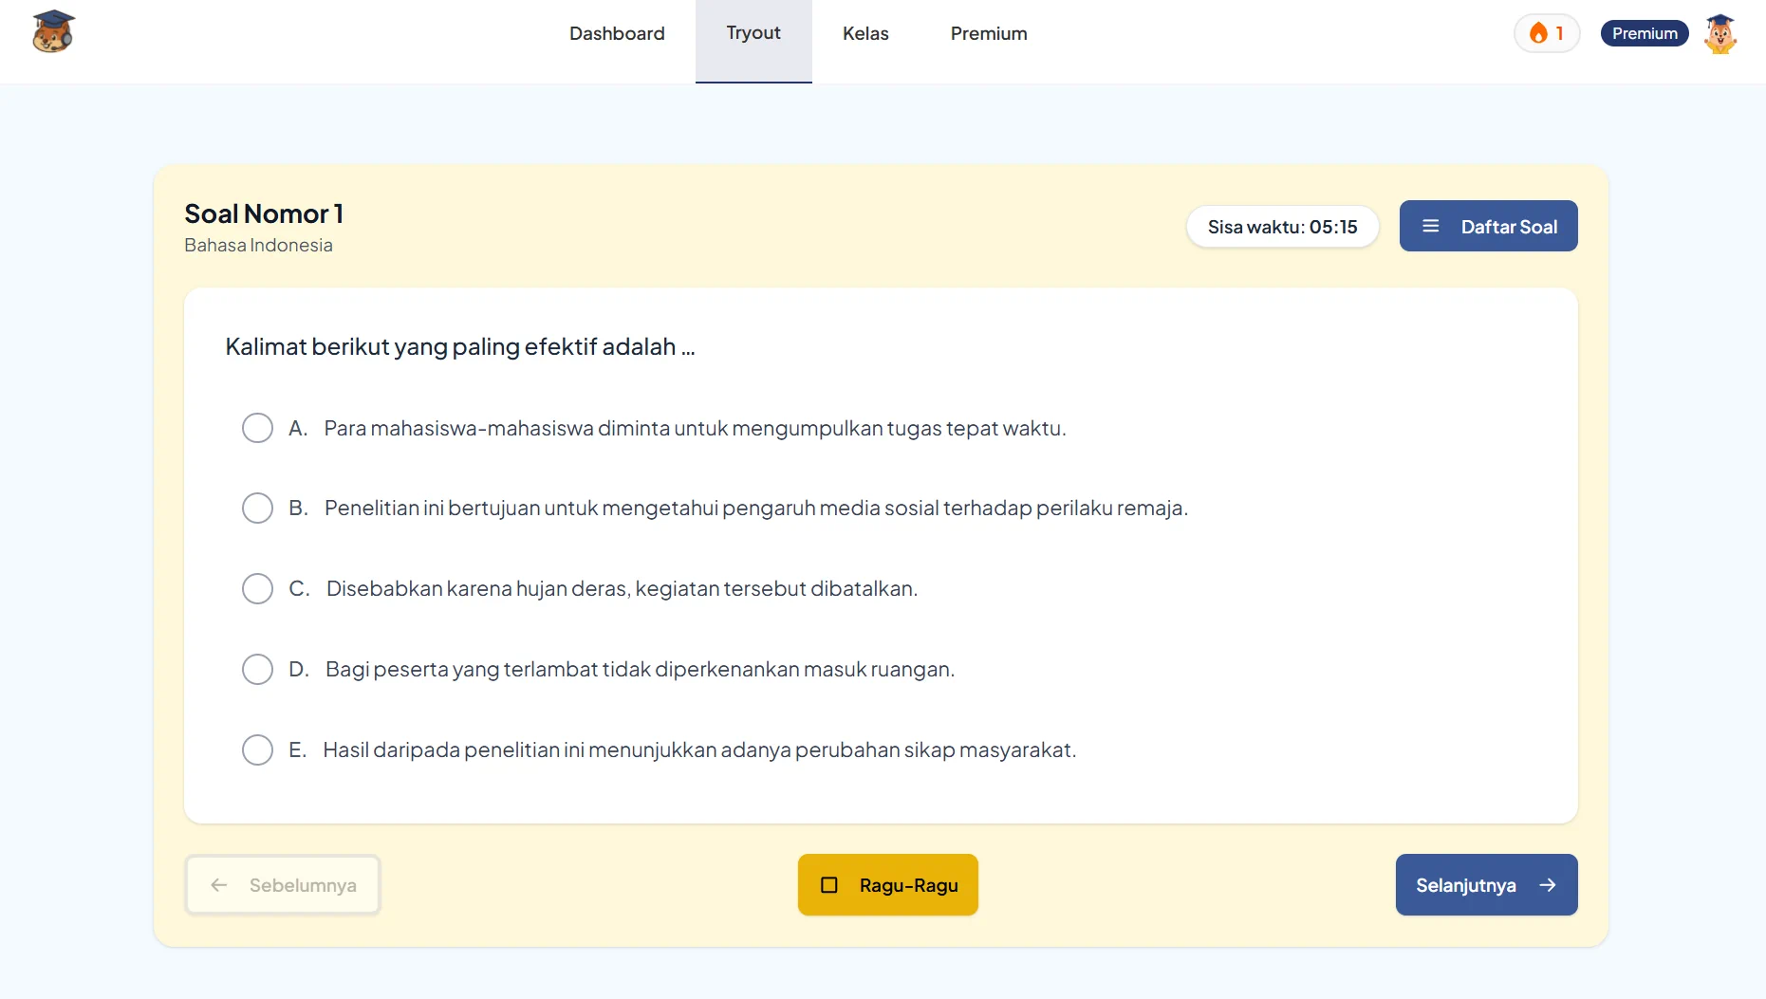Pick option D radio button
The height and width of the screenshot is (999, 1766).
coord(257,669)
